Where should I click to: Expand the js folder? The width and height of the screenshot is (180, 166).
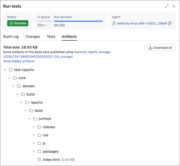click(34, 143)
